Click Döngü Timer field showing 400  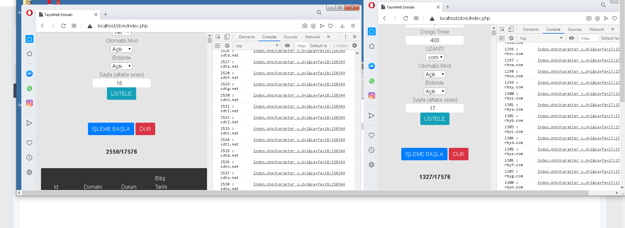(435, 40)
